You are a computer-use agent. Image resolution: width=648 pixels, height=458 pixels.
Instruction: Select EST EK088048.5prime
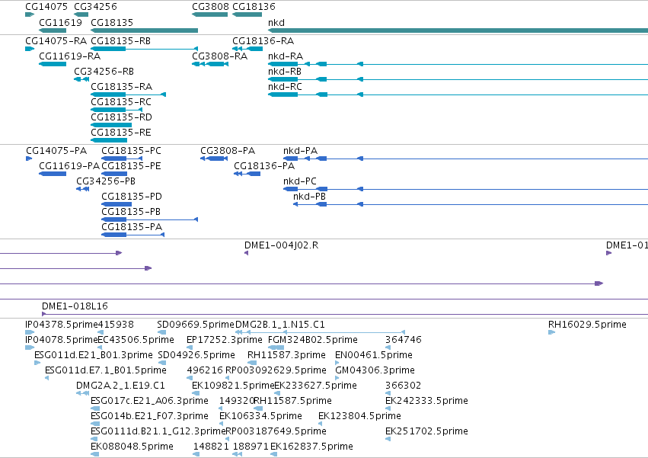pos(95,454)
